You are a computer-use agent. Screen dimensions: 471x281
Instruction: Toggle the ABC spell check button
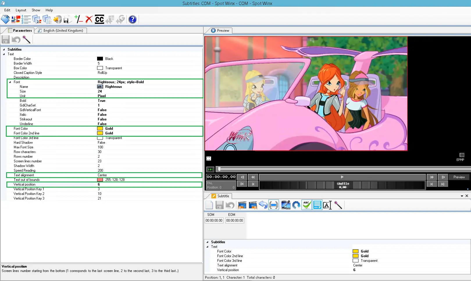click(x=307, y=205)
